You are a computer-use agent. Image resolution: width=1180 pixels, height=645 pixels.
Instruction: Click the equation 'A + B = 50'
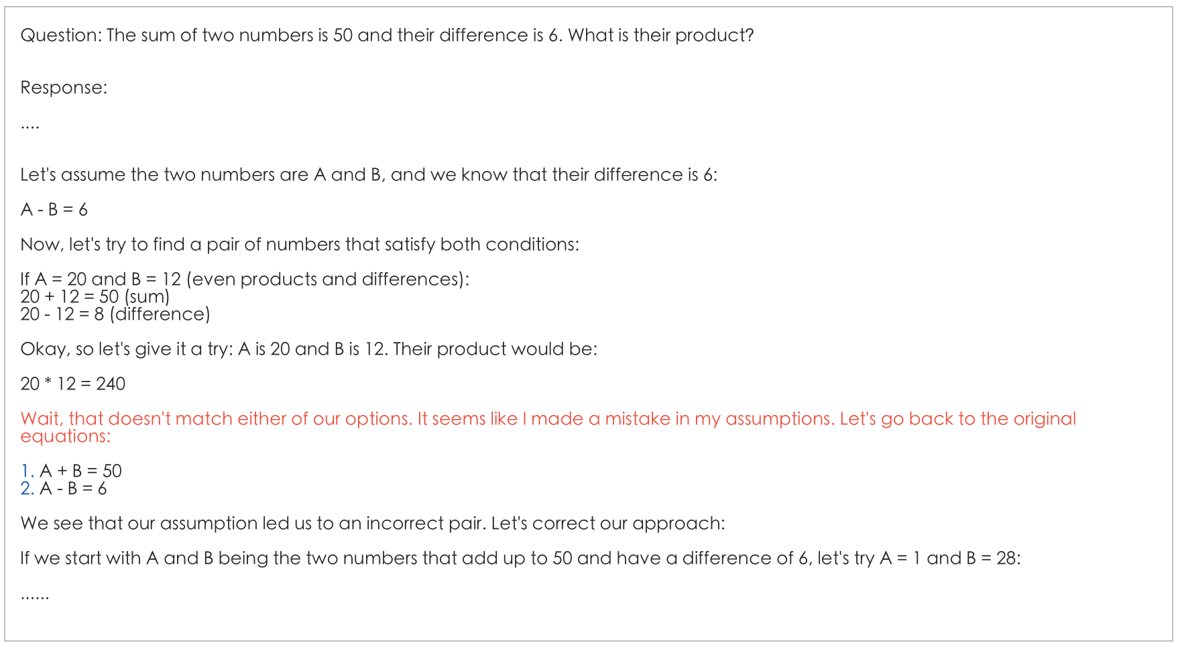80,471
